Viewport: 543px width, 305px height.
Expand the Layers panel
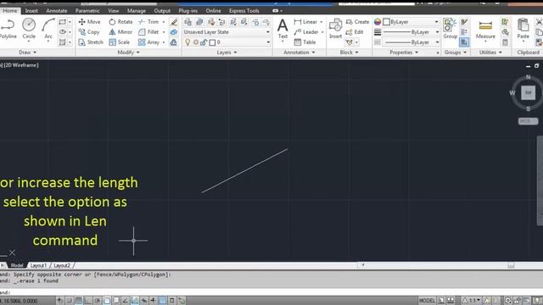tap(227, 53)
